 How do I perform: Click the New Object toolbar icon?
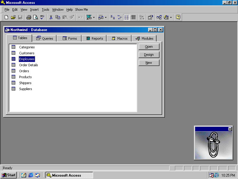pos(166,17)
